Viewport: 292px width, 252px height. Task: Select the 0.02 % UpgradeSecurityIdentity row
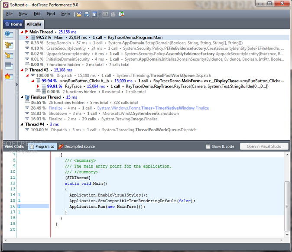coord(155,54)
